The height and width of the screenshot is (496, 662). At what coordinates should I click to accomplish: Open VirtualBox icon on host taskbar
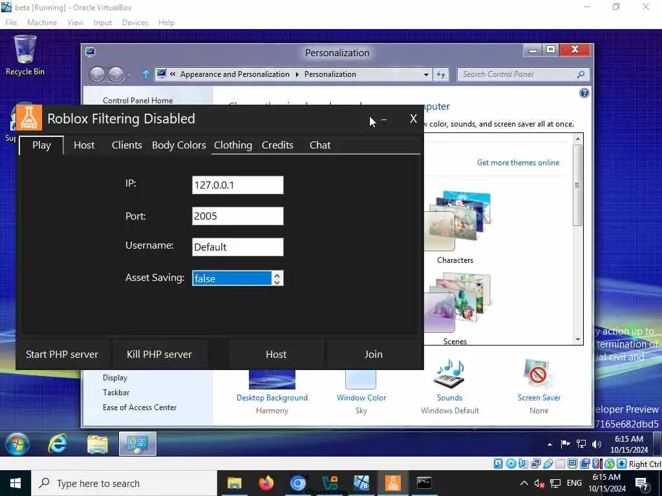point(361,483)
